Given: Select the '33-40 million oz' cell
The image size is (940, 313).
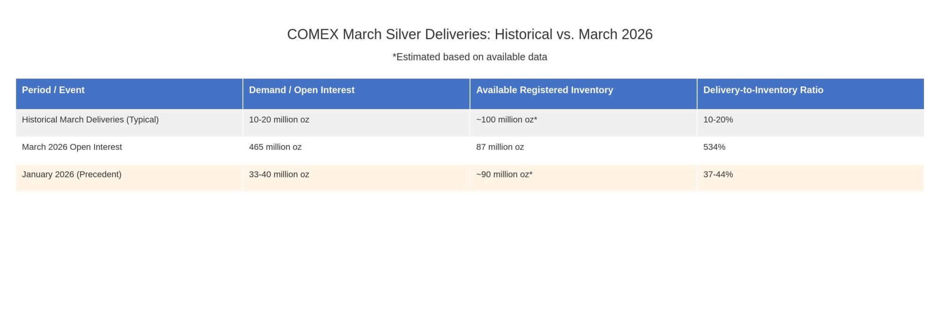Looking at the screenshot, I should (x=279, y=175).
